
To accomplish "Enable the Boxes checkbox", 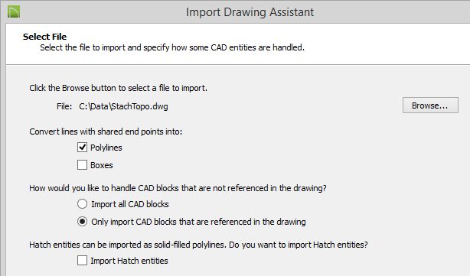I will click(82, 165).
